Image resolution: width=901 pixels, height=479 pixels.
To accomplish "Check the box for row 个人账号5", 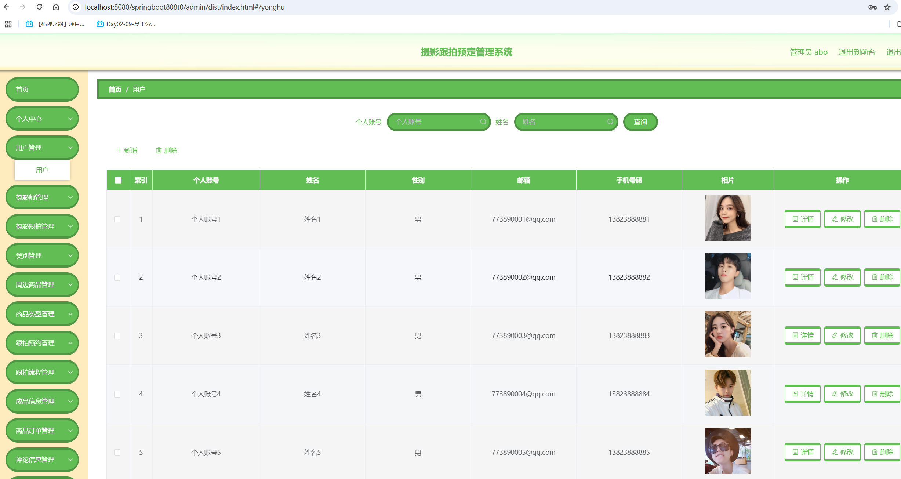I will 117,452.
